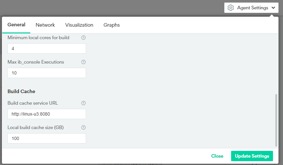The height and width of the screenshot is (165, 283).
Task: Go to the Graphs tab
Action: [x=112, y=25]
